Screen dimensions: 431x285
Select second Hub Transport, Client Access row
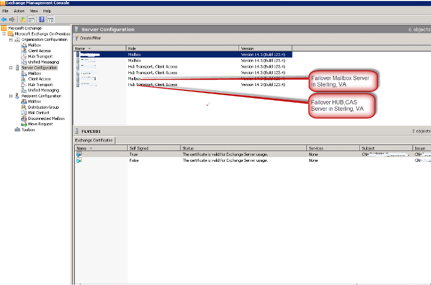pos(183,73)
